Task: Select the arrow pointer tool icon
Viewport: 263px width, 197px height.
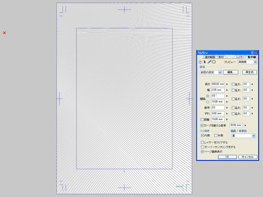Action: pyautogui.click(x=205, y=62)
